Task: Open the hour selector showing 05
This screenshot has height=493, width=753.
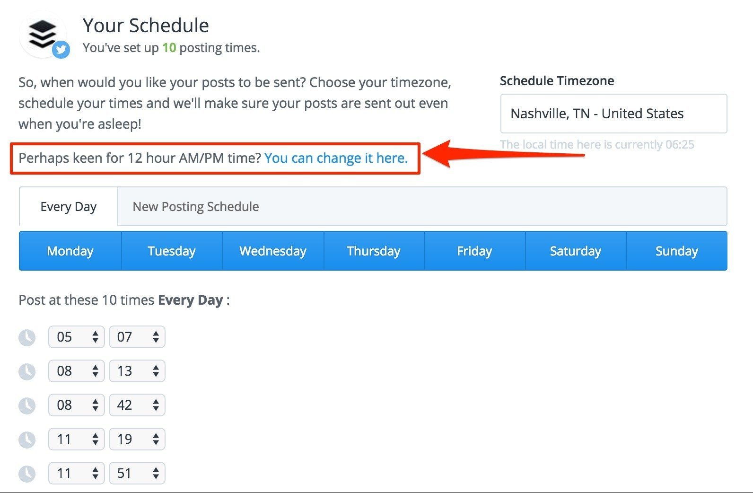Action: (x=76, y=337)
